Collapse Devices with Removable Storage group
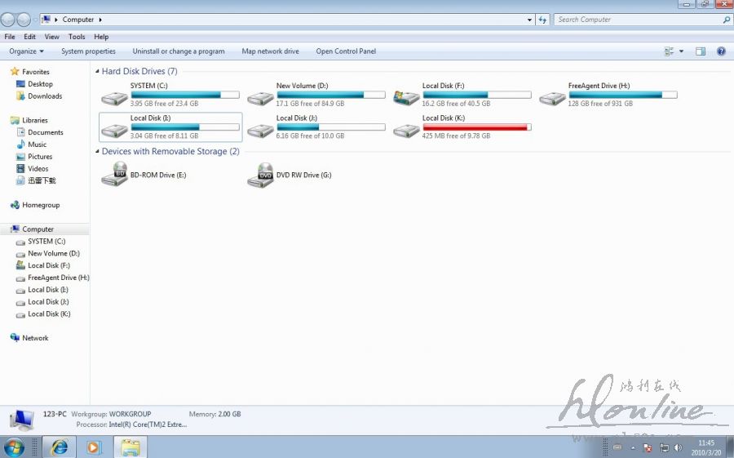 point(97,151)
